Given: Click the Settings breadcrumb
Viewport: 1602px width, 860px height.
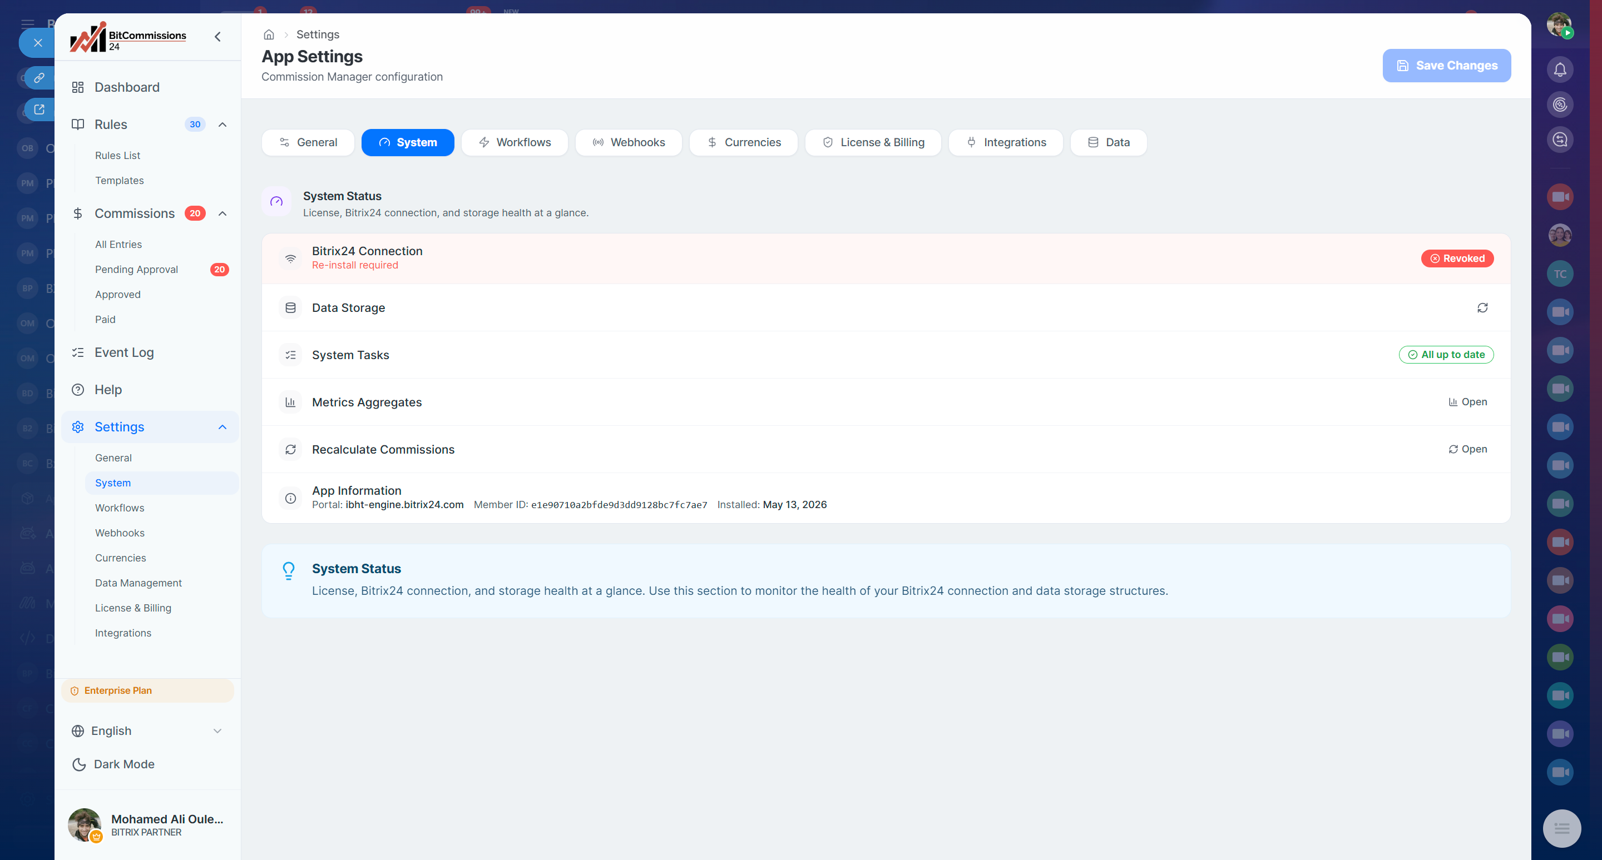Looking at the screenshot, I should click(x=318, y=35).
